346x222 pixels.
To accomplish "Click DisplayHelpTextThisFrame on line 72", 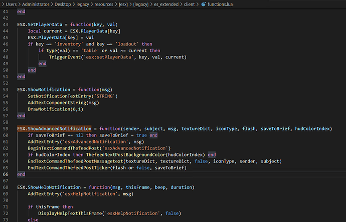I will 70,213.
